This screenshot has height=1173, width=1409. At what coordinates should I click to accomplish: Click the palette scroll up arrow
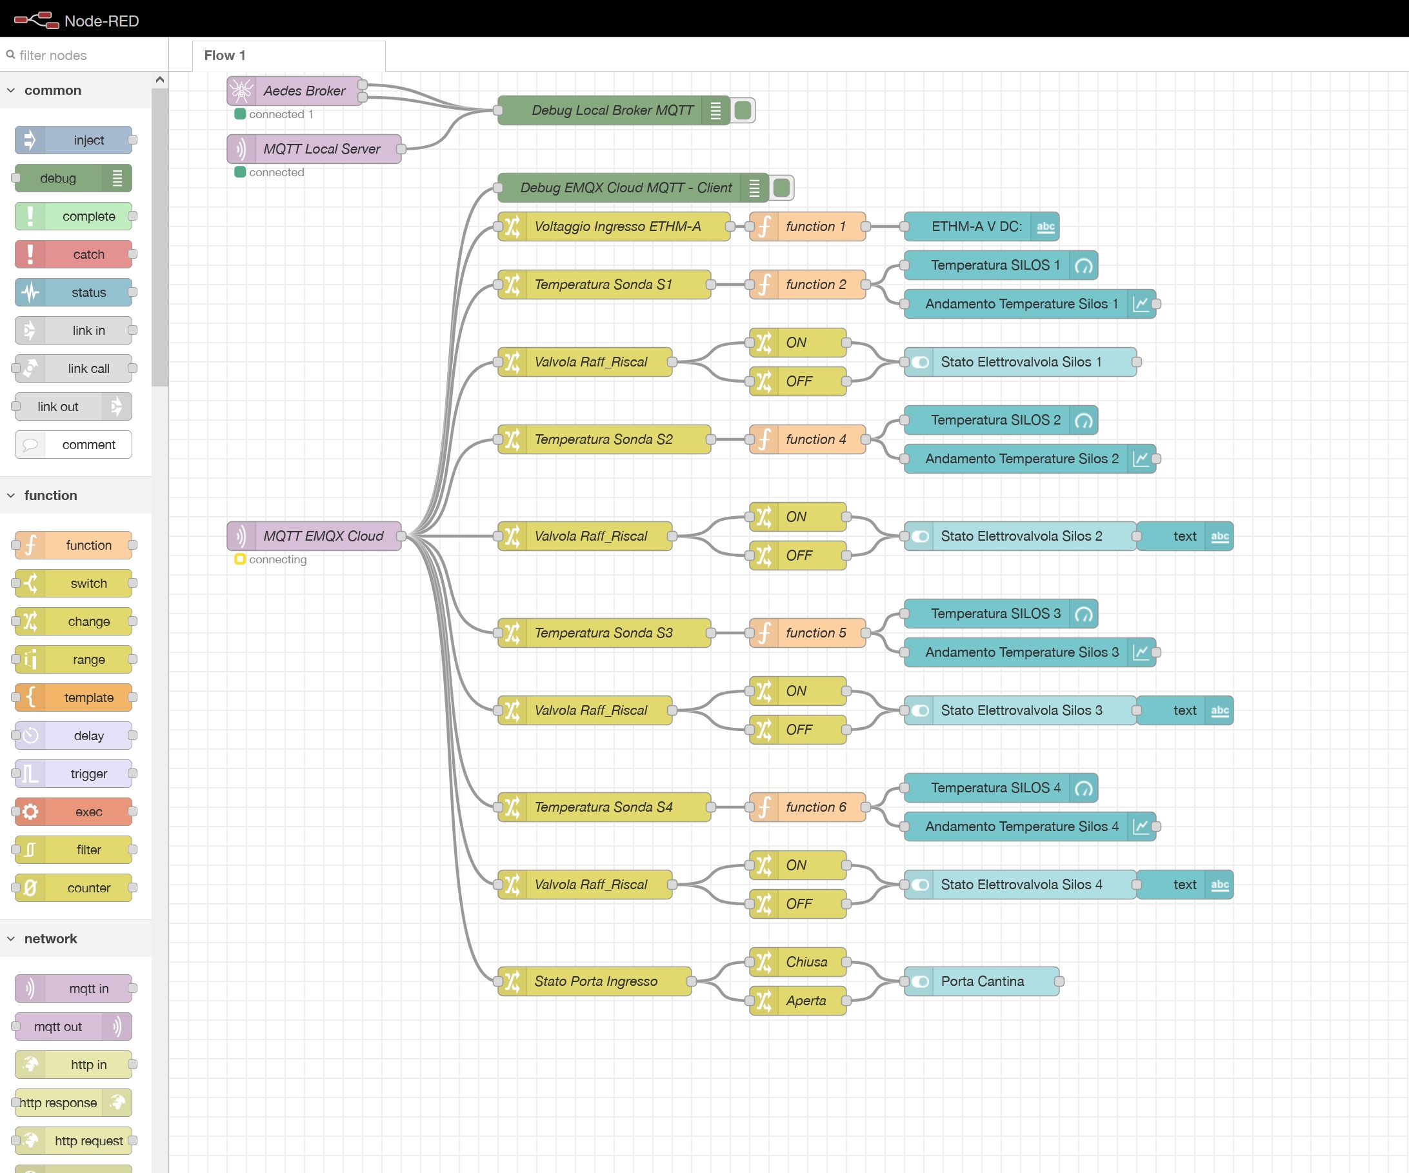tap(160, 79)
